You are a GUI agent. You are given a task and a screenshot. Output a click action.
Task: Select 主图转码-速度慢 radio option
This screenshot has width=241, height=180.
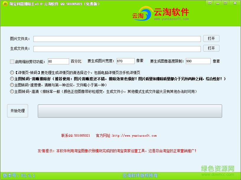click(12, 85)
